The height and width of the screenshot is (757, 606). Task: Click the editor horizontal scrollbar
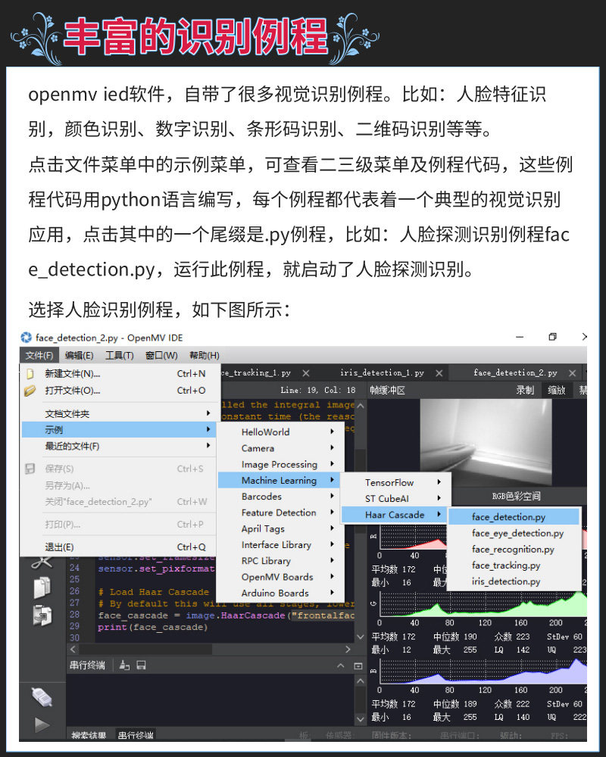tap(144, 650)
